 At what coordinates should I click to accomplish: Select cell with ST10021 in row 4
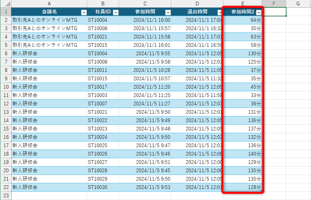click(x=103, y=37)
